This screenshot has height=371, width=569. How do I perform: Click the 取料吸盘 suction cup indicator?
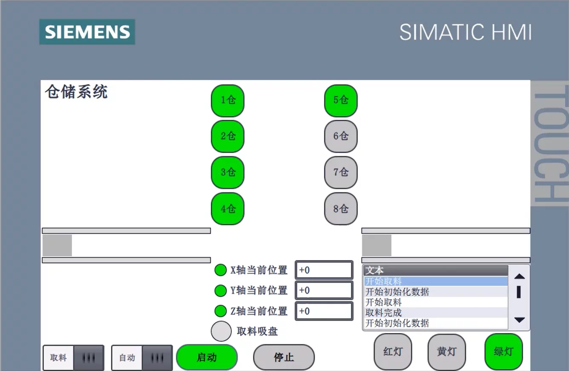click(x=221, y=331)
